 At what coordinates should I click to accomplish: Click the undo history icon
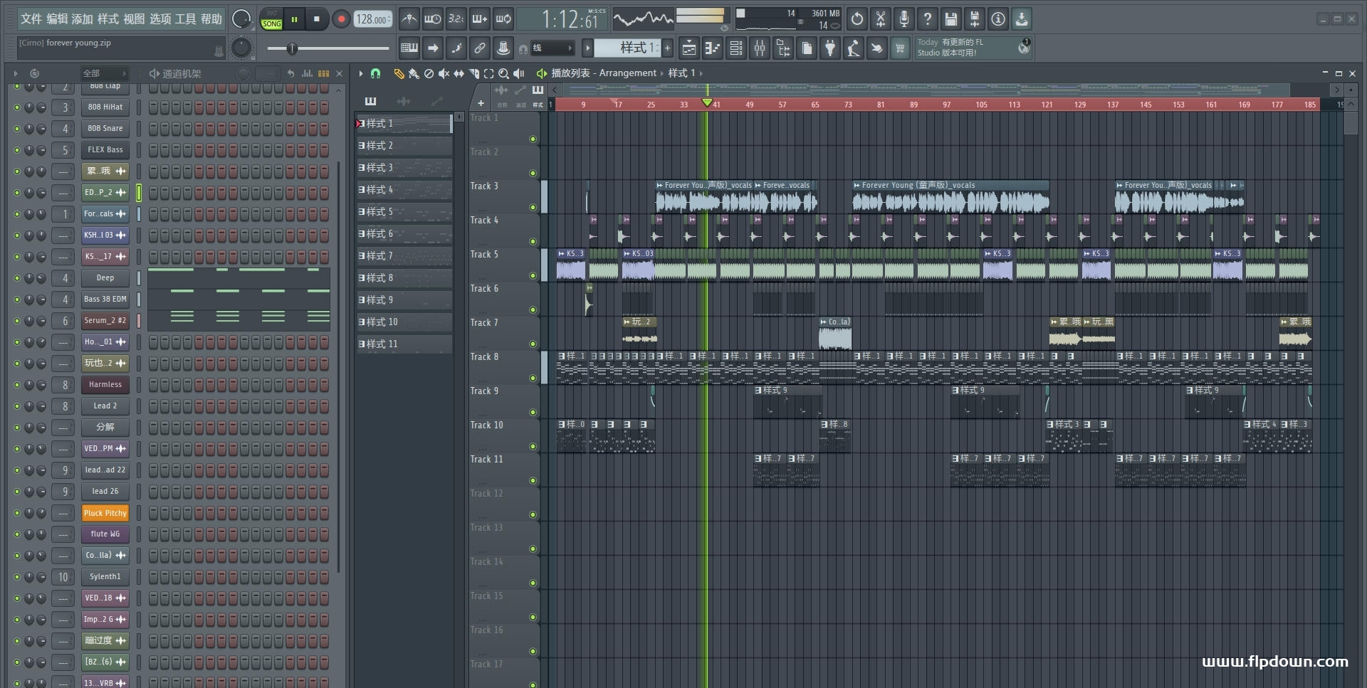pos(857,19)
